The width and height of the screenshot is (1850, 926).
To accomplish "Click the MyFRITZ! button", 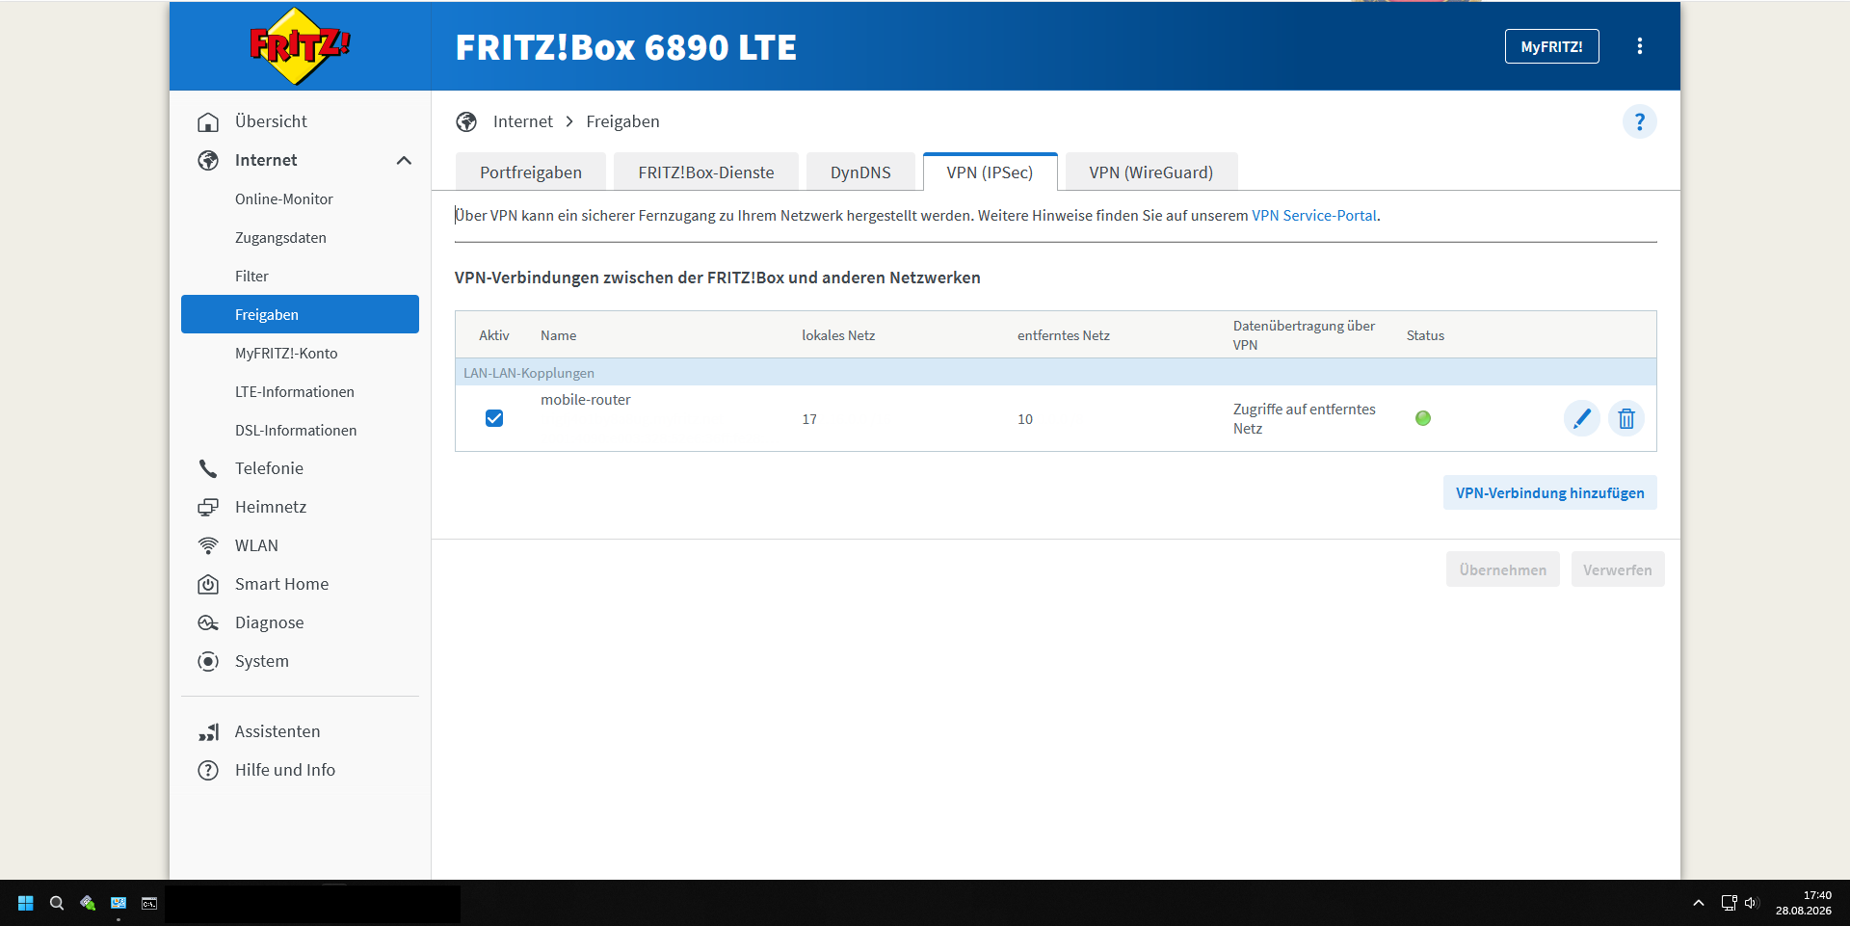I will pos(1551,46).
